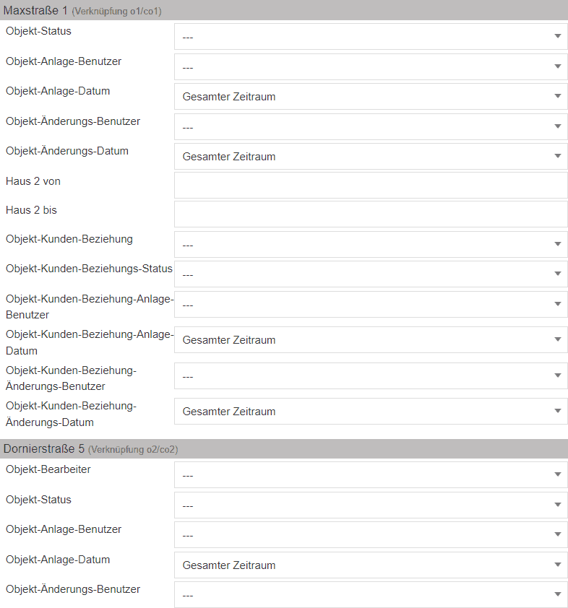
Task: Open Objekt-Änderungs-Benutzer dropdown under Maxstraße 1
Action: pyautogui.click(x=370, y=127)
